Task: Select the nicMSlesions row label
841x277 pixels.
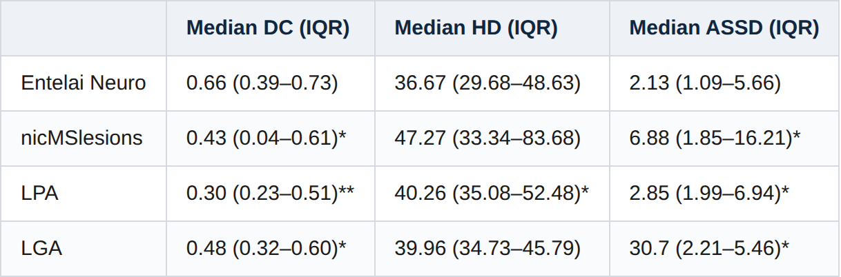Action: tap(81, 138)
